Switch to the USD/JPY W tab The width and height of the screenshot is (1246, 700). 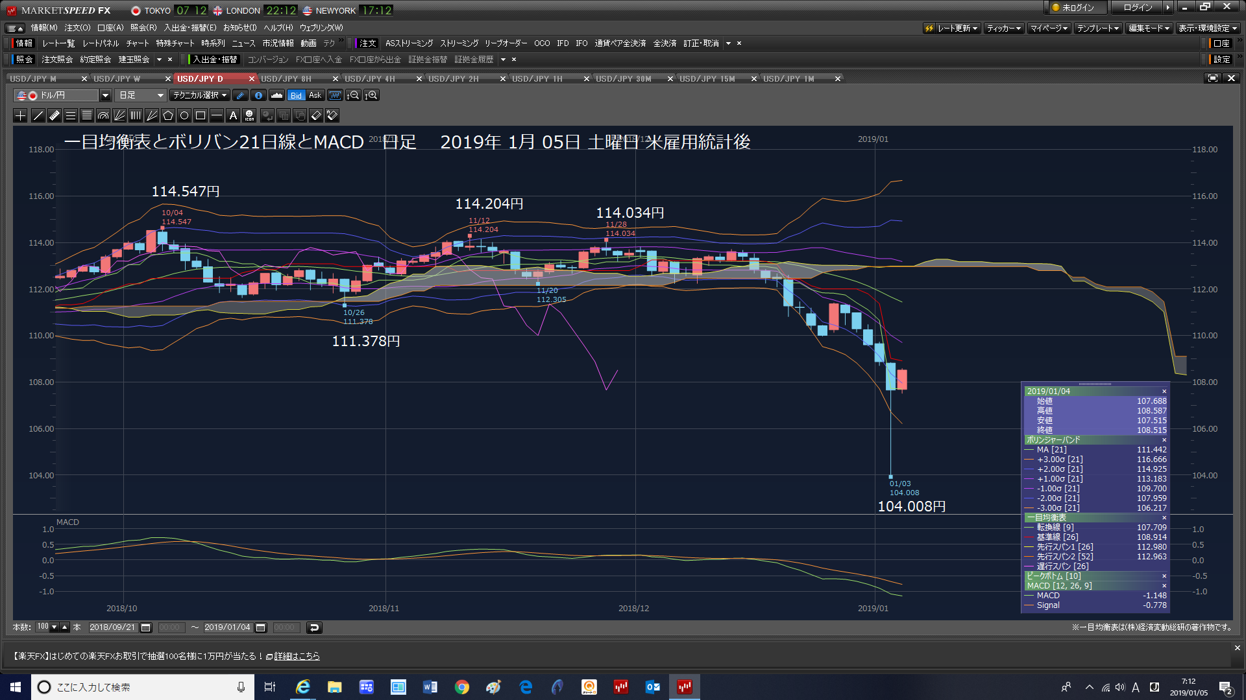click(117, 78)
